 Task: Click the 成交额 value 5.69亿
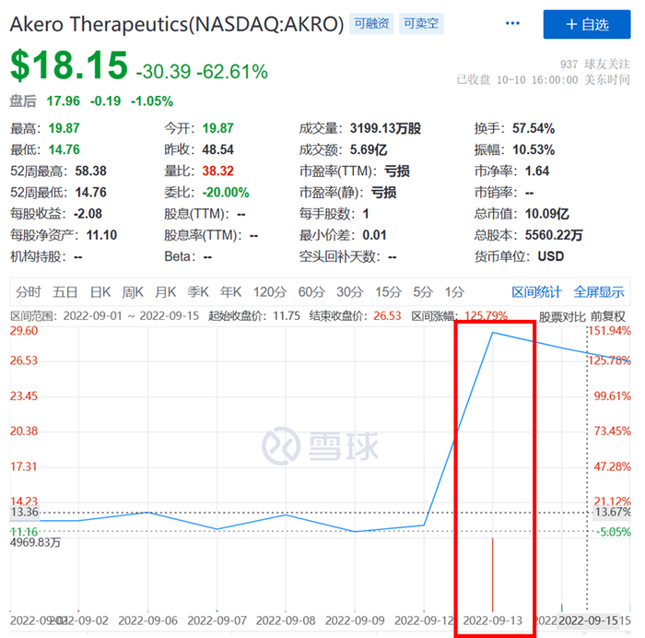[369, 150]
